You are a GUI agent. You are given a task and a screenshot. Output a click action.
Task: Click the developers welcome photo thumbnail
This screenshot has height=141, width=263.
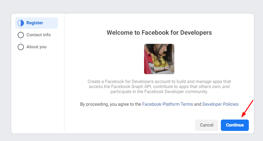pyautogui.click(x=159, y=59)
